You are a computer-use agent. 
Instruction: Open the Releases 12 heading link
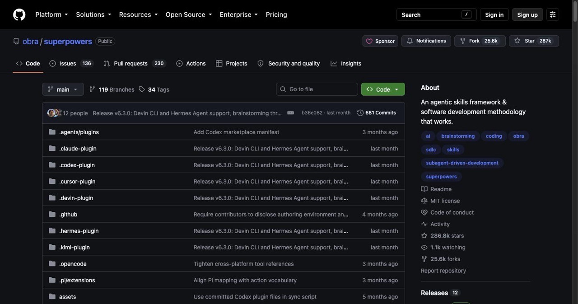tap(440, 293)
